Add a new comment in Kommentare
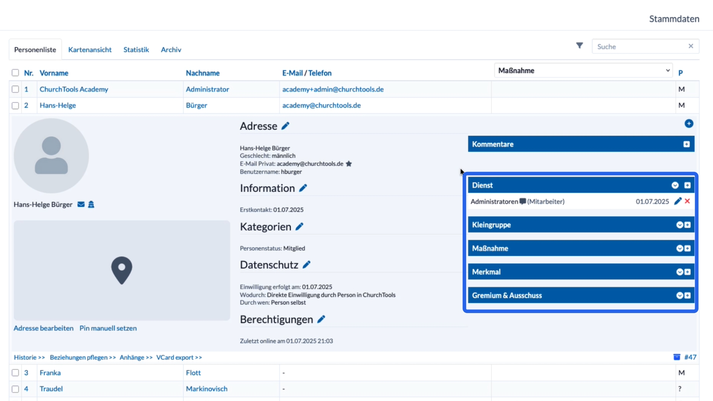Screen dimensions: 713x401 point(686,144)
